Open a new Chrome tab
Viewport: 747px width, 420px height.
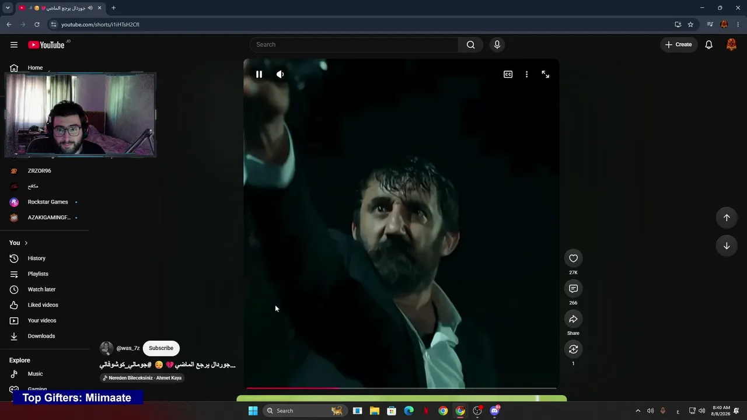[113, 8]
